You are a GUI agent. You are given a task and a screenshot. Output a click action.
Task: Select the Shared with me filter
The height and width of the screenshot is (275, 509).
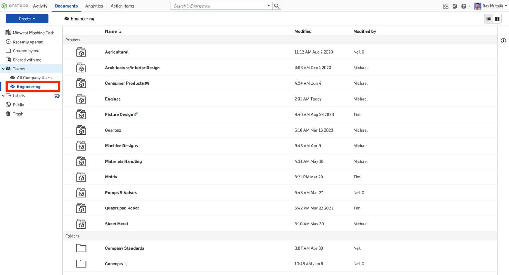pos(25,60)
